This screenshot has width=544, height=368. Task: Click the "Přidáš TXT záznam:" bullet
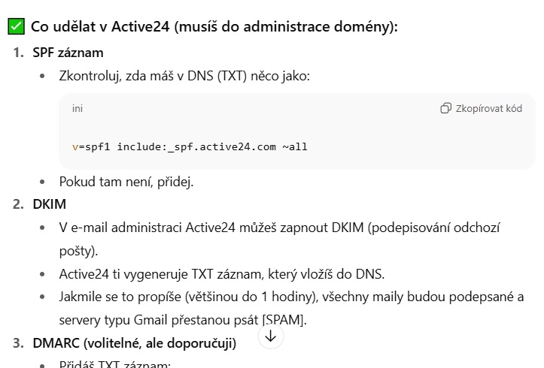point(115,365)
